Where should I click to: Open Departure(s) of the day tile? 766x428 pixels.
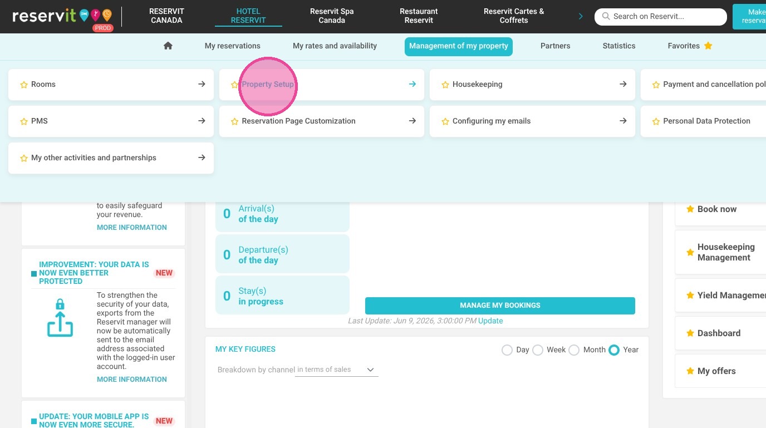click(x=282, y=255)
